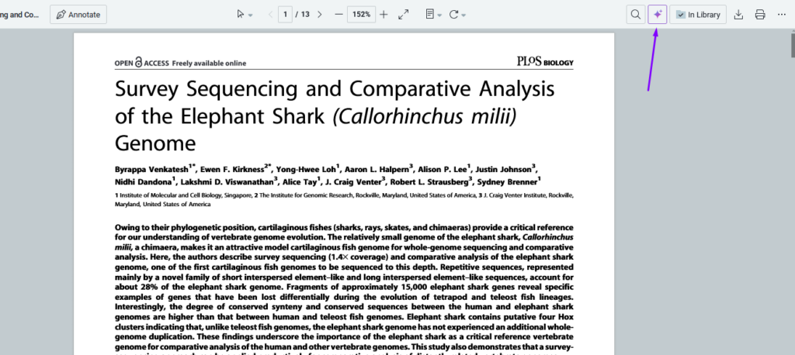Click the page number input field

(x=286, y=15)
